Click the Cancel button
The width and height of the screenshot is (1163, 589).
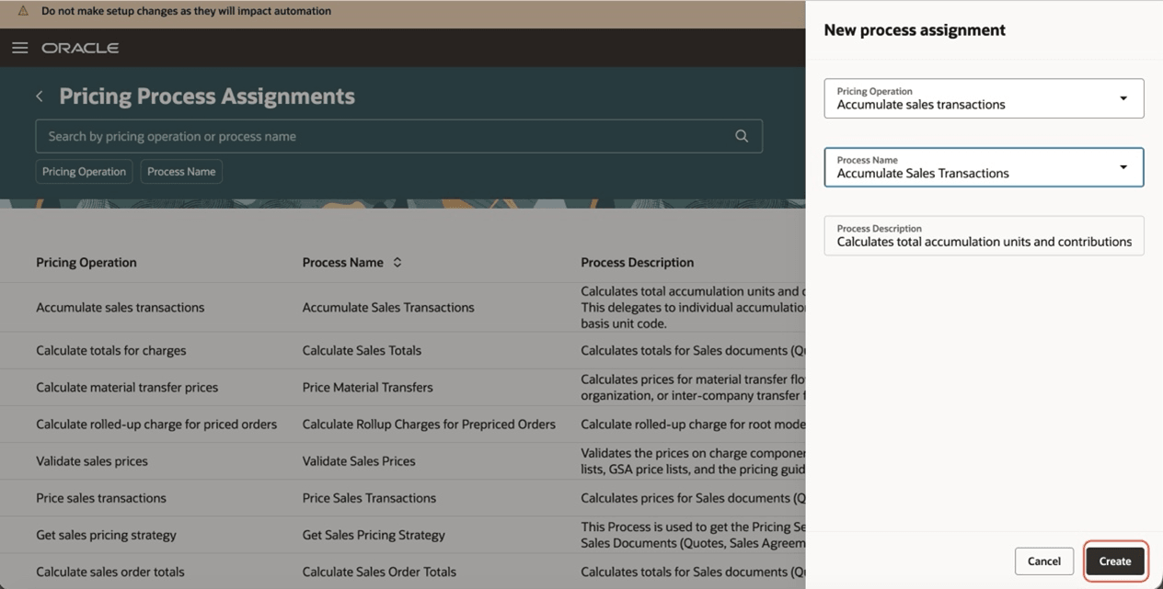(1044, 561)
